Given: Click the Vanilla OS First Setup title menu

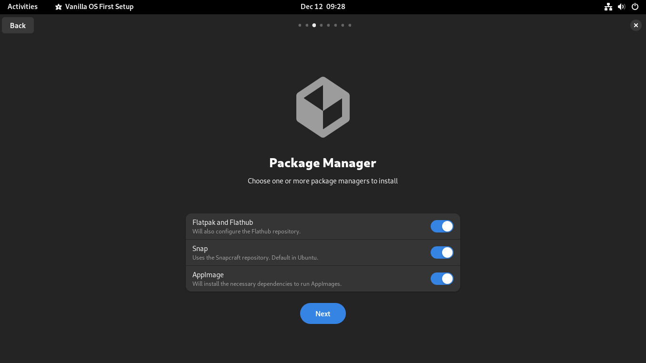Looking at the screenshot, I should [x=99, y=7].
